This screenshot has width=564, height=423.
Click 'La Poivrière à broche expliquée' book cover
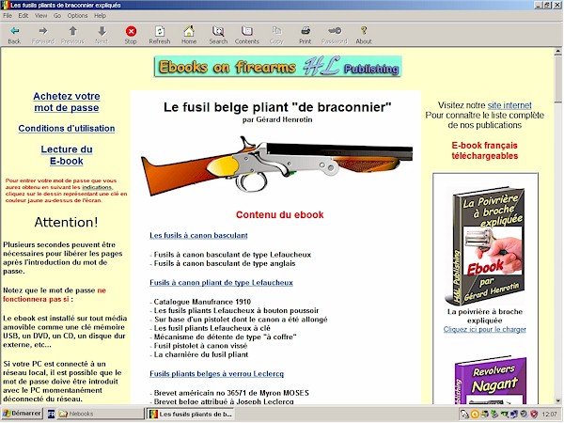[x=484, y=246]
